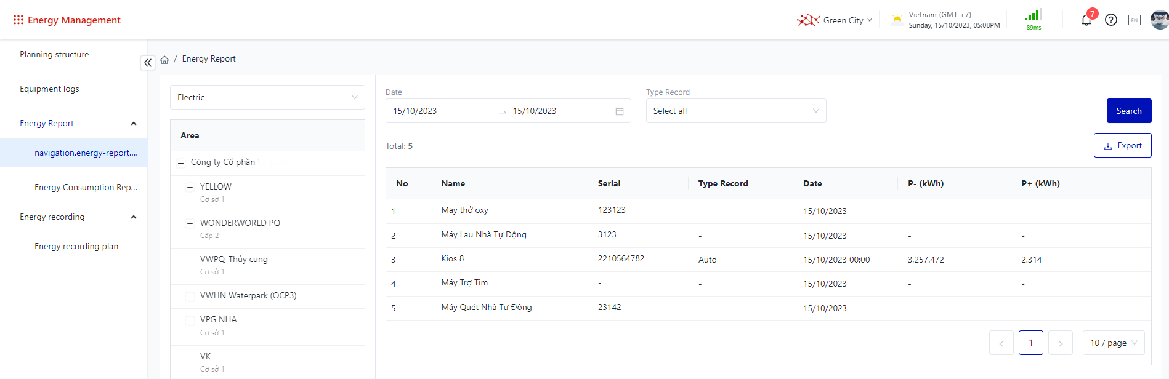The height and width of the screenshot is (379, 1169).
Task: Expand the YELLOW area node
Action: (190, 187)
